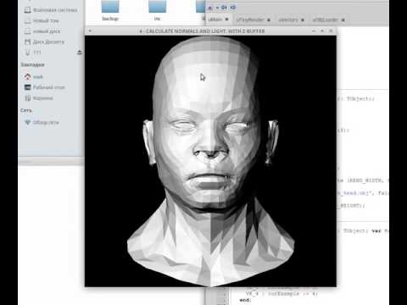
Task: Select the 'backup' folder in the file manager
Action: (110, 11)
